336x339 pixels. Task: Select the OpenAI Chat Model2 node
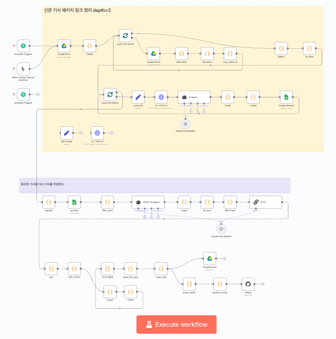tap(221, 229)
